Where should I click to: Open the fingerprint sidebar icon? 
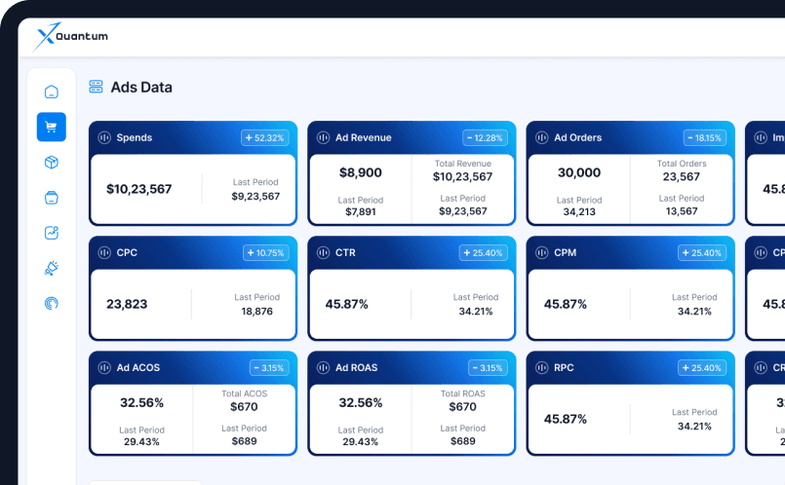point(52,303)
